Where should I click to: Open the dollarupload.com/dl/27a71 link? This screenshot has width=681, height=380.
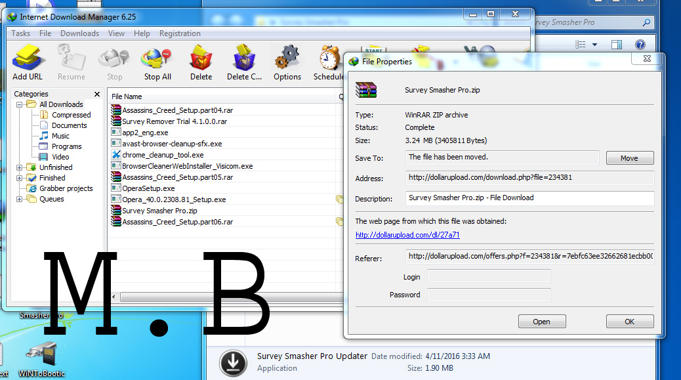[x=407, y=235]
